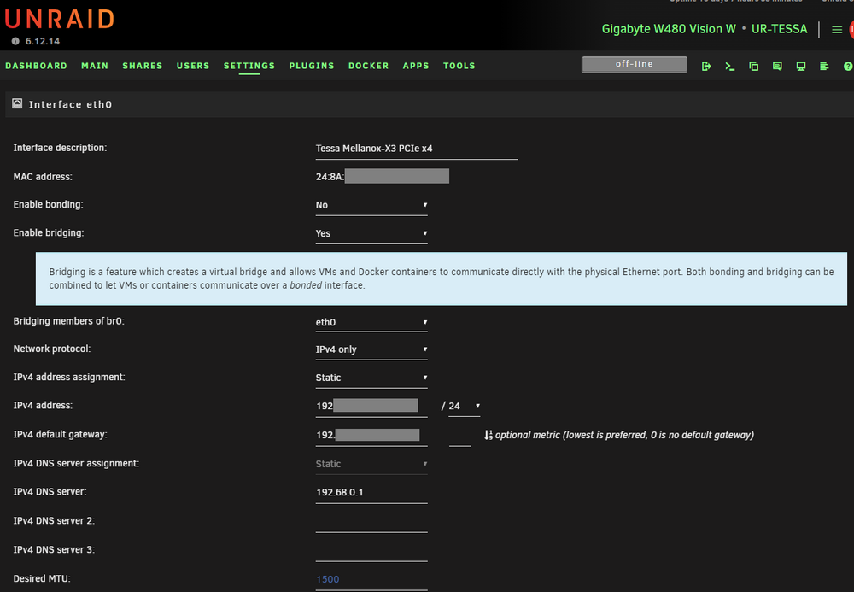Open the Apps tab

[416, 66]
